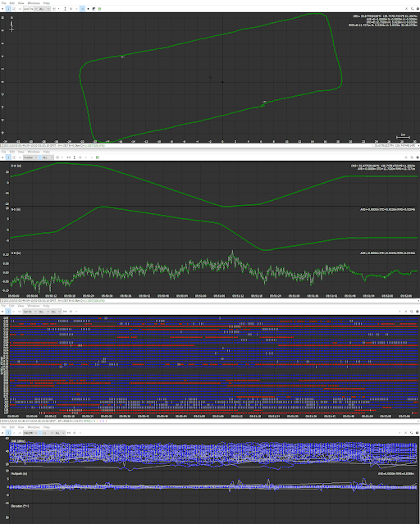Open View menu in ground track window
This screenshot has width=420, height=524.
[21, 3]
